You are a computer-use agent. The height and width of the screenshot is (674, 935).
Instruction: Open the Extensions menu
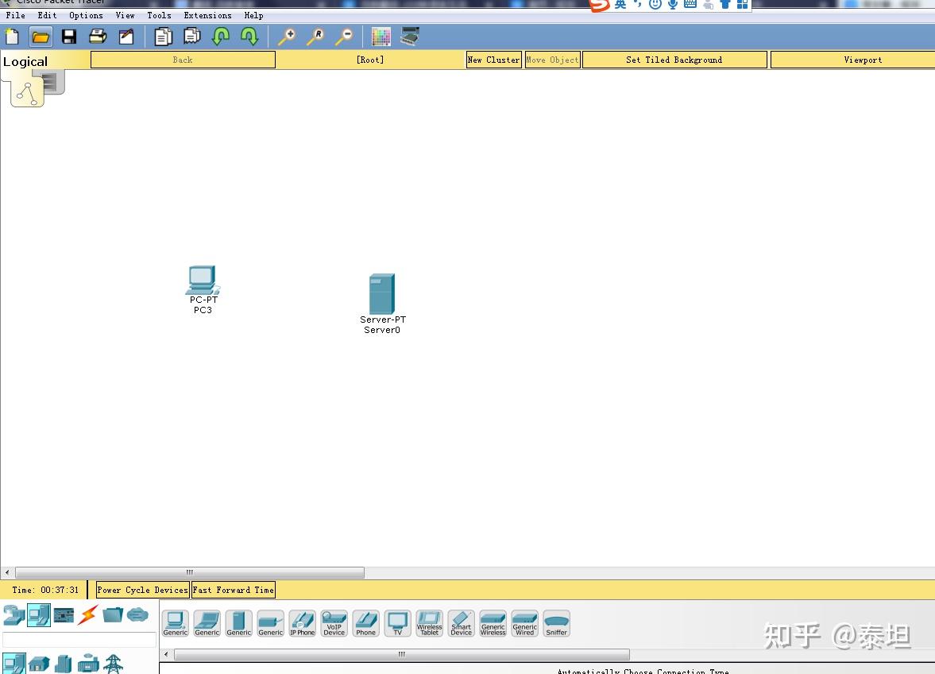click(x=207, y=16)
